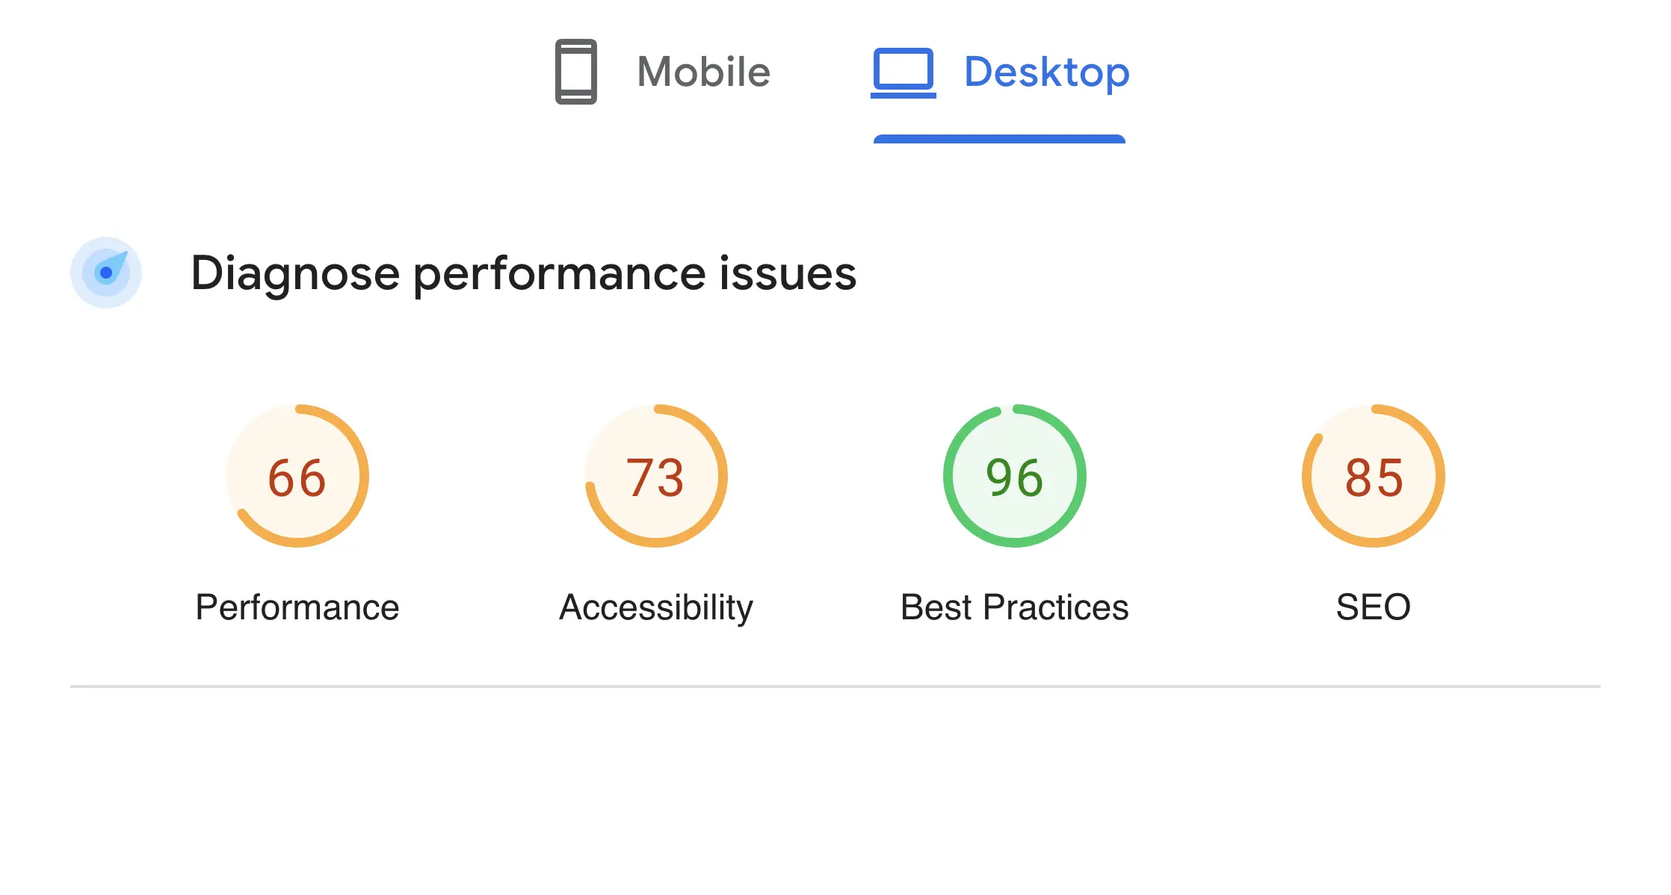
Task: Click the gray divider line below the scores
Action: coord(835,686)
